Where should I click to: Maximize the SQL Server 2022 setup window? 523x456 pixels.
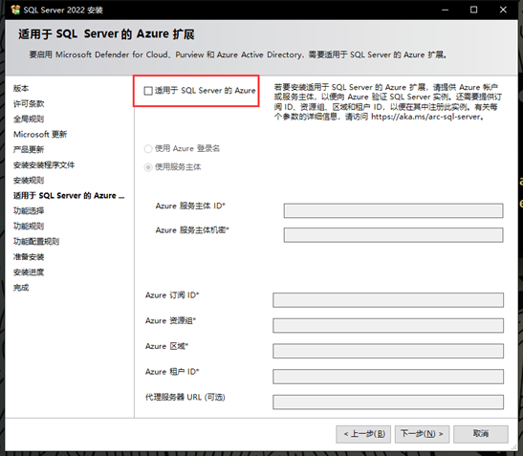473,10
